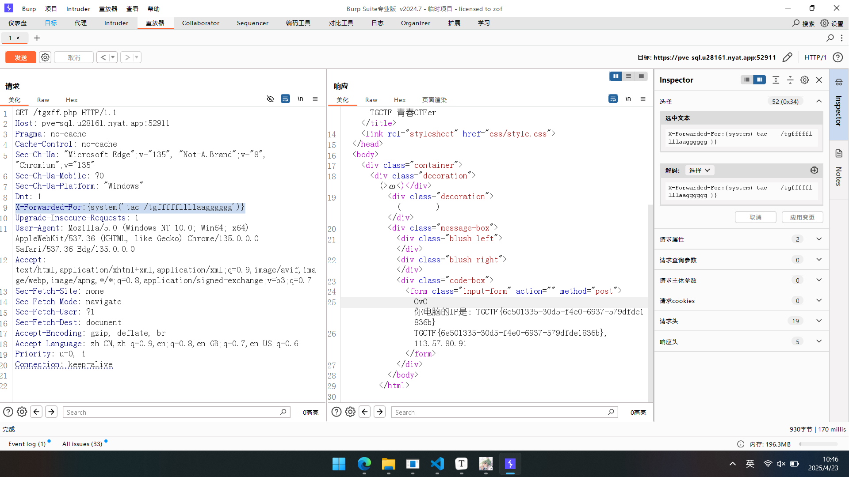Open the history forward dropdown arrow

137,57
